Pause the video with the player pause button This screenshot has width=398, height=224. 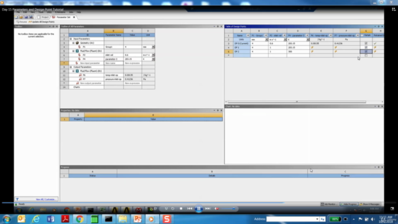[199, 208]
